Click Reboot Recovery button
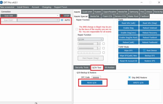163x104 pixels. [150, 33]
